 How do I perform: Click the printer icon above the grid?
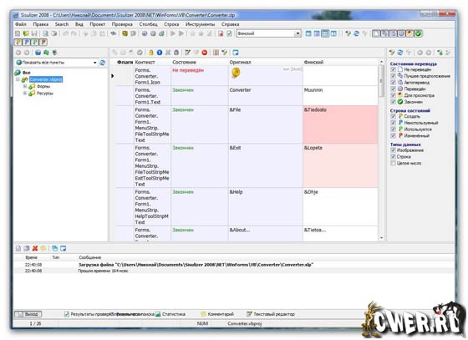[x=176, y=53]
